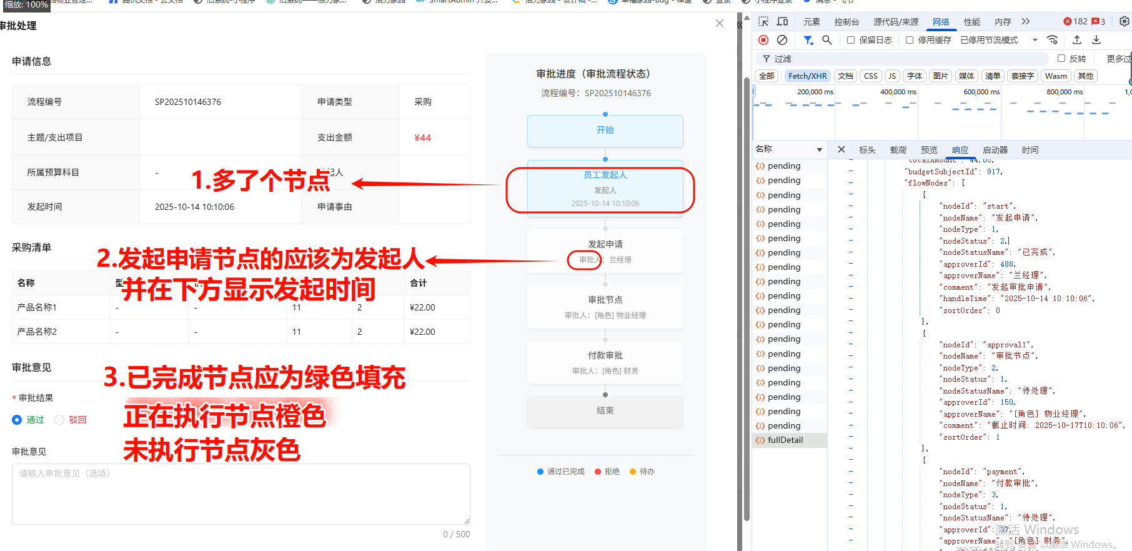1132x551 pixels.
Task: Click the 600,000 ms timeline marker
Action: [981, 92]
